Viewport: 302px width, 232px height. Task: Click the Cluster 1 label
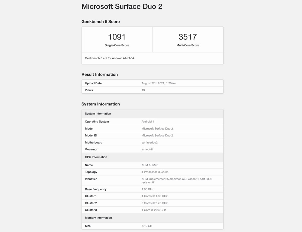point(91,196)
